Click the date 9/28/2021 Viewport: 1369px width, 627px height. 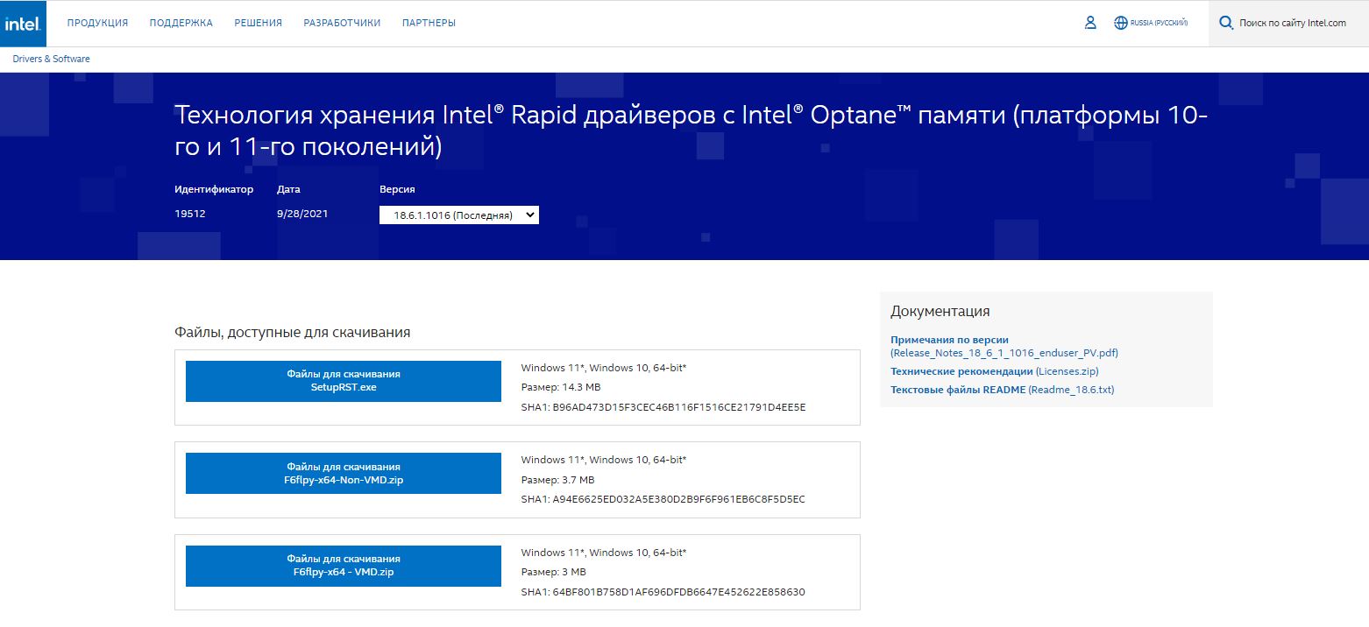pos(302,213)
